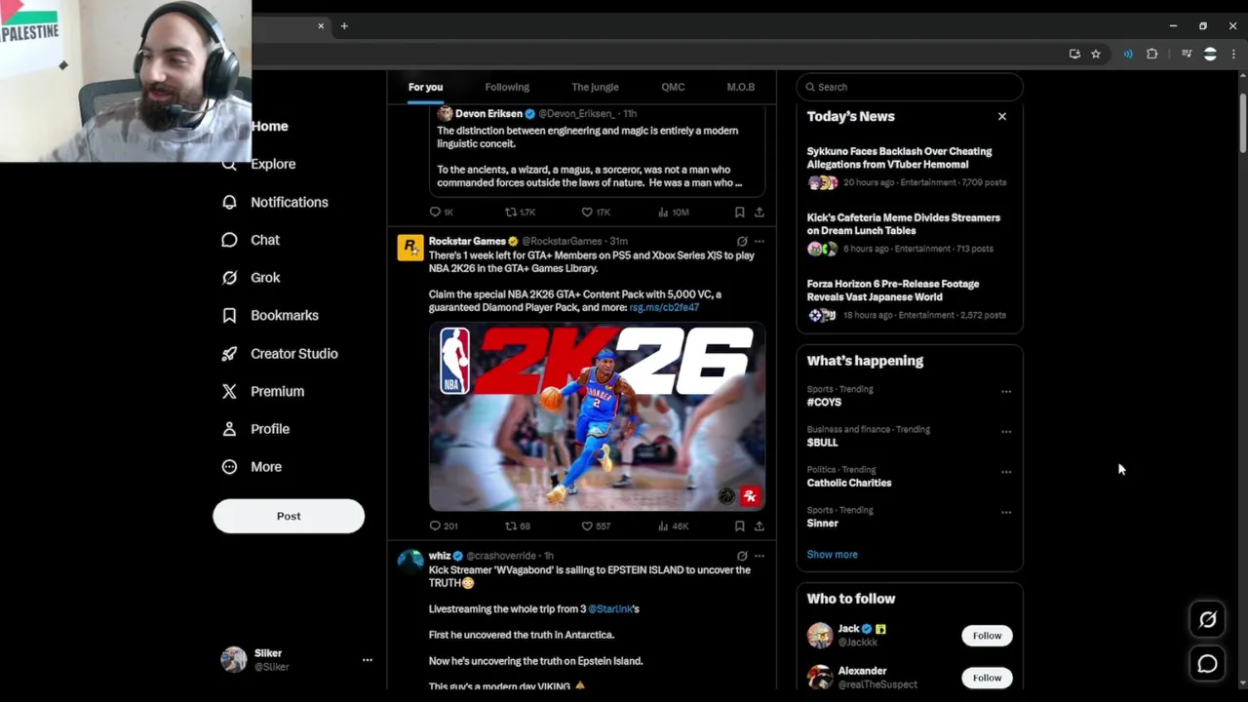1248x702 pixels.
Task: Follow Alexander in Who to follow
Action: click(x=987, y=678)
